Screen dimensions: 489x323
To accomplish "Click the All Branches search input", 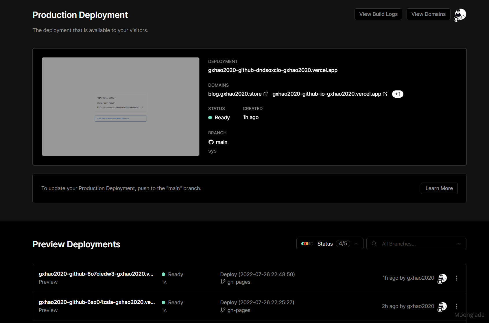I will click(x=416, y=244).
